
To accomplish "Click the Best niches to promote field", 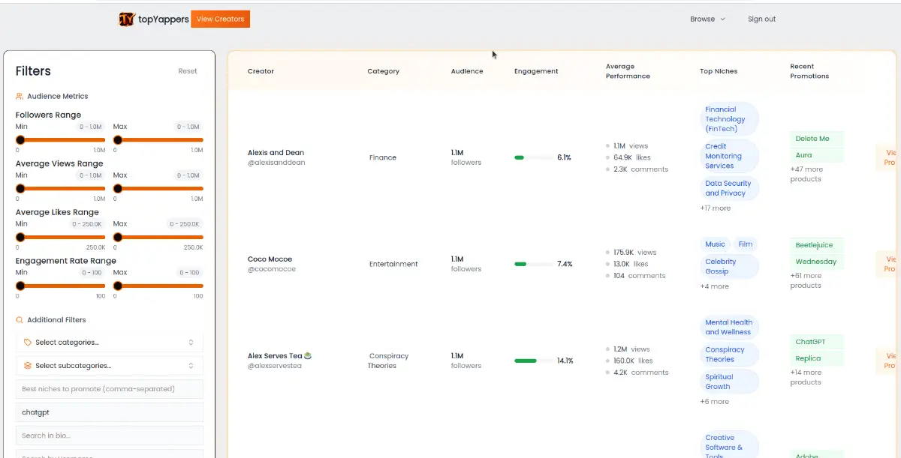I will (x=110, y=389).
